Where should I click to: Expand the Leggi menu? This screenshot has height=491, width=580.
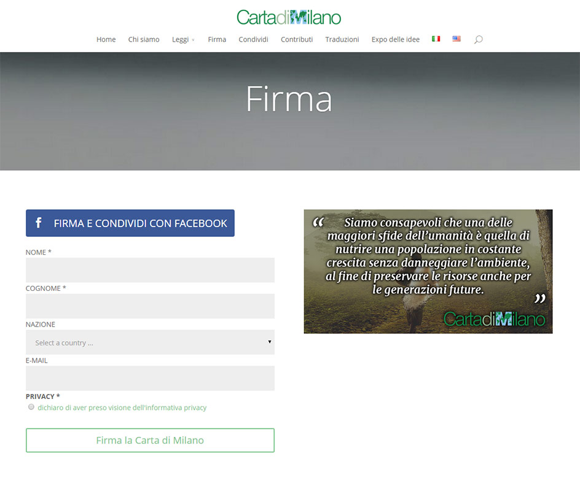tap(183, 39)
